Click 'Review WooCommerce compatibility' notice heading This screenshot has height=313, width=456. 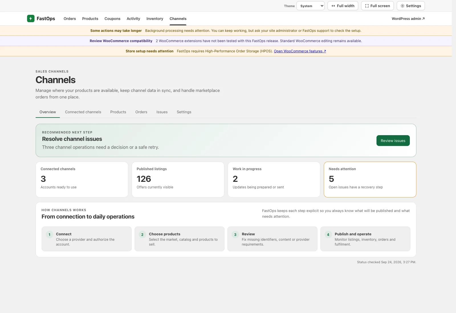pyautogui.click(x=121, y=41)
